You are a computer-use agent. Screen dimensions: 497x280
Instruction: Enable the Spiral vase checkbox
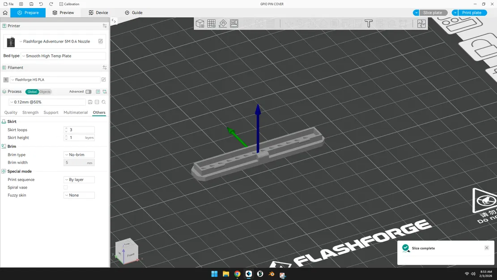tap(66, 187)
